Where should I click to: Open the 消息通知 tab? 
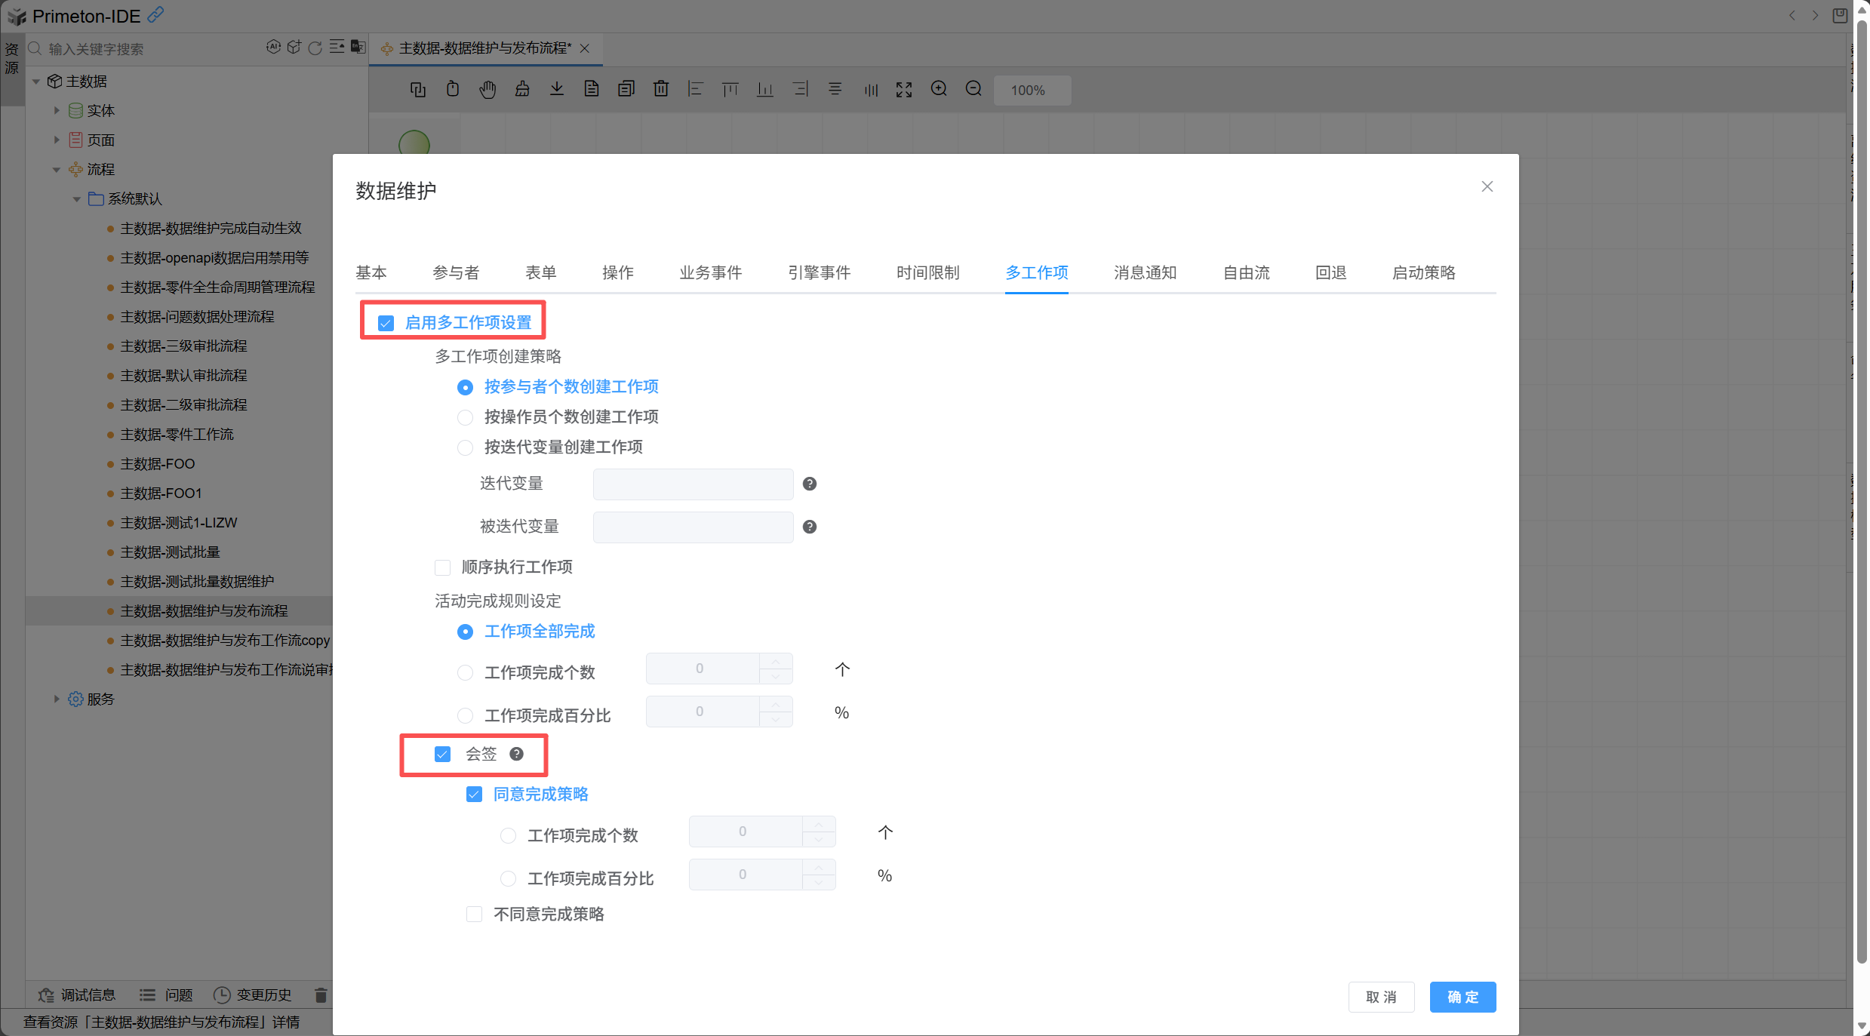coord(1144,272)
